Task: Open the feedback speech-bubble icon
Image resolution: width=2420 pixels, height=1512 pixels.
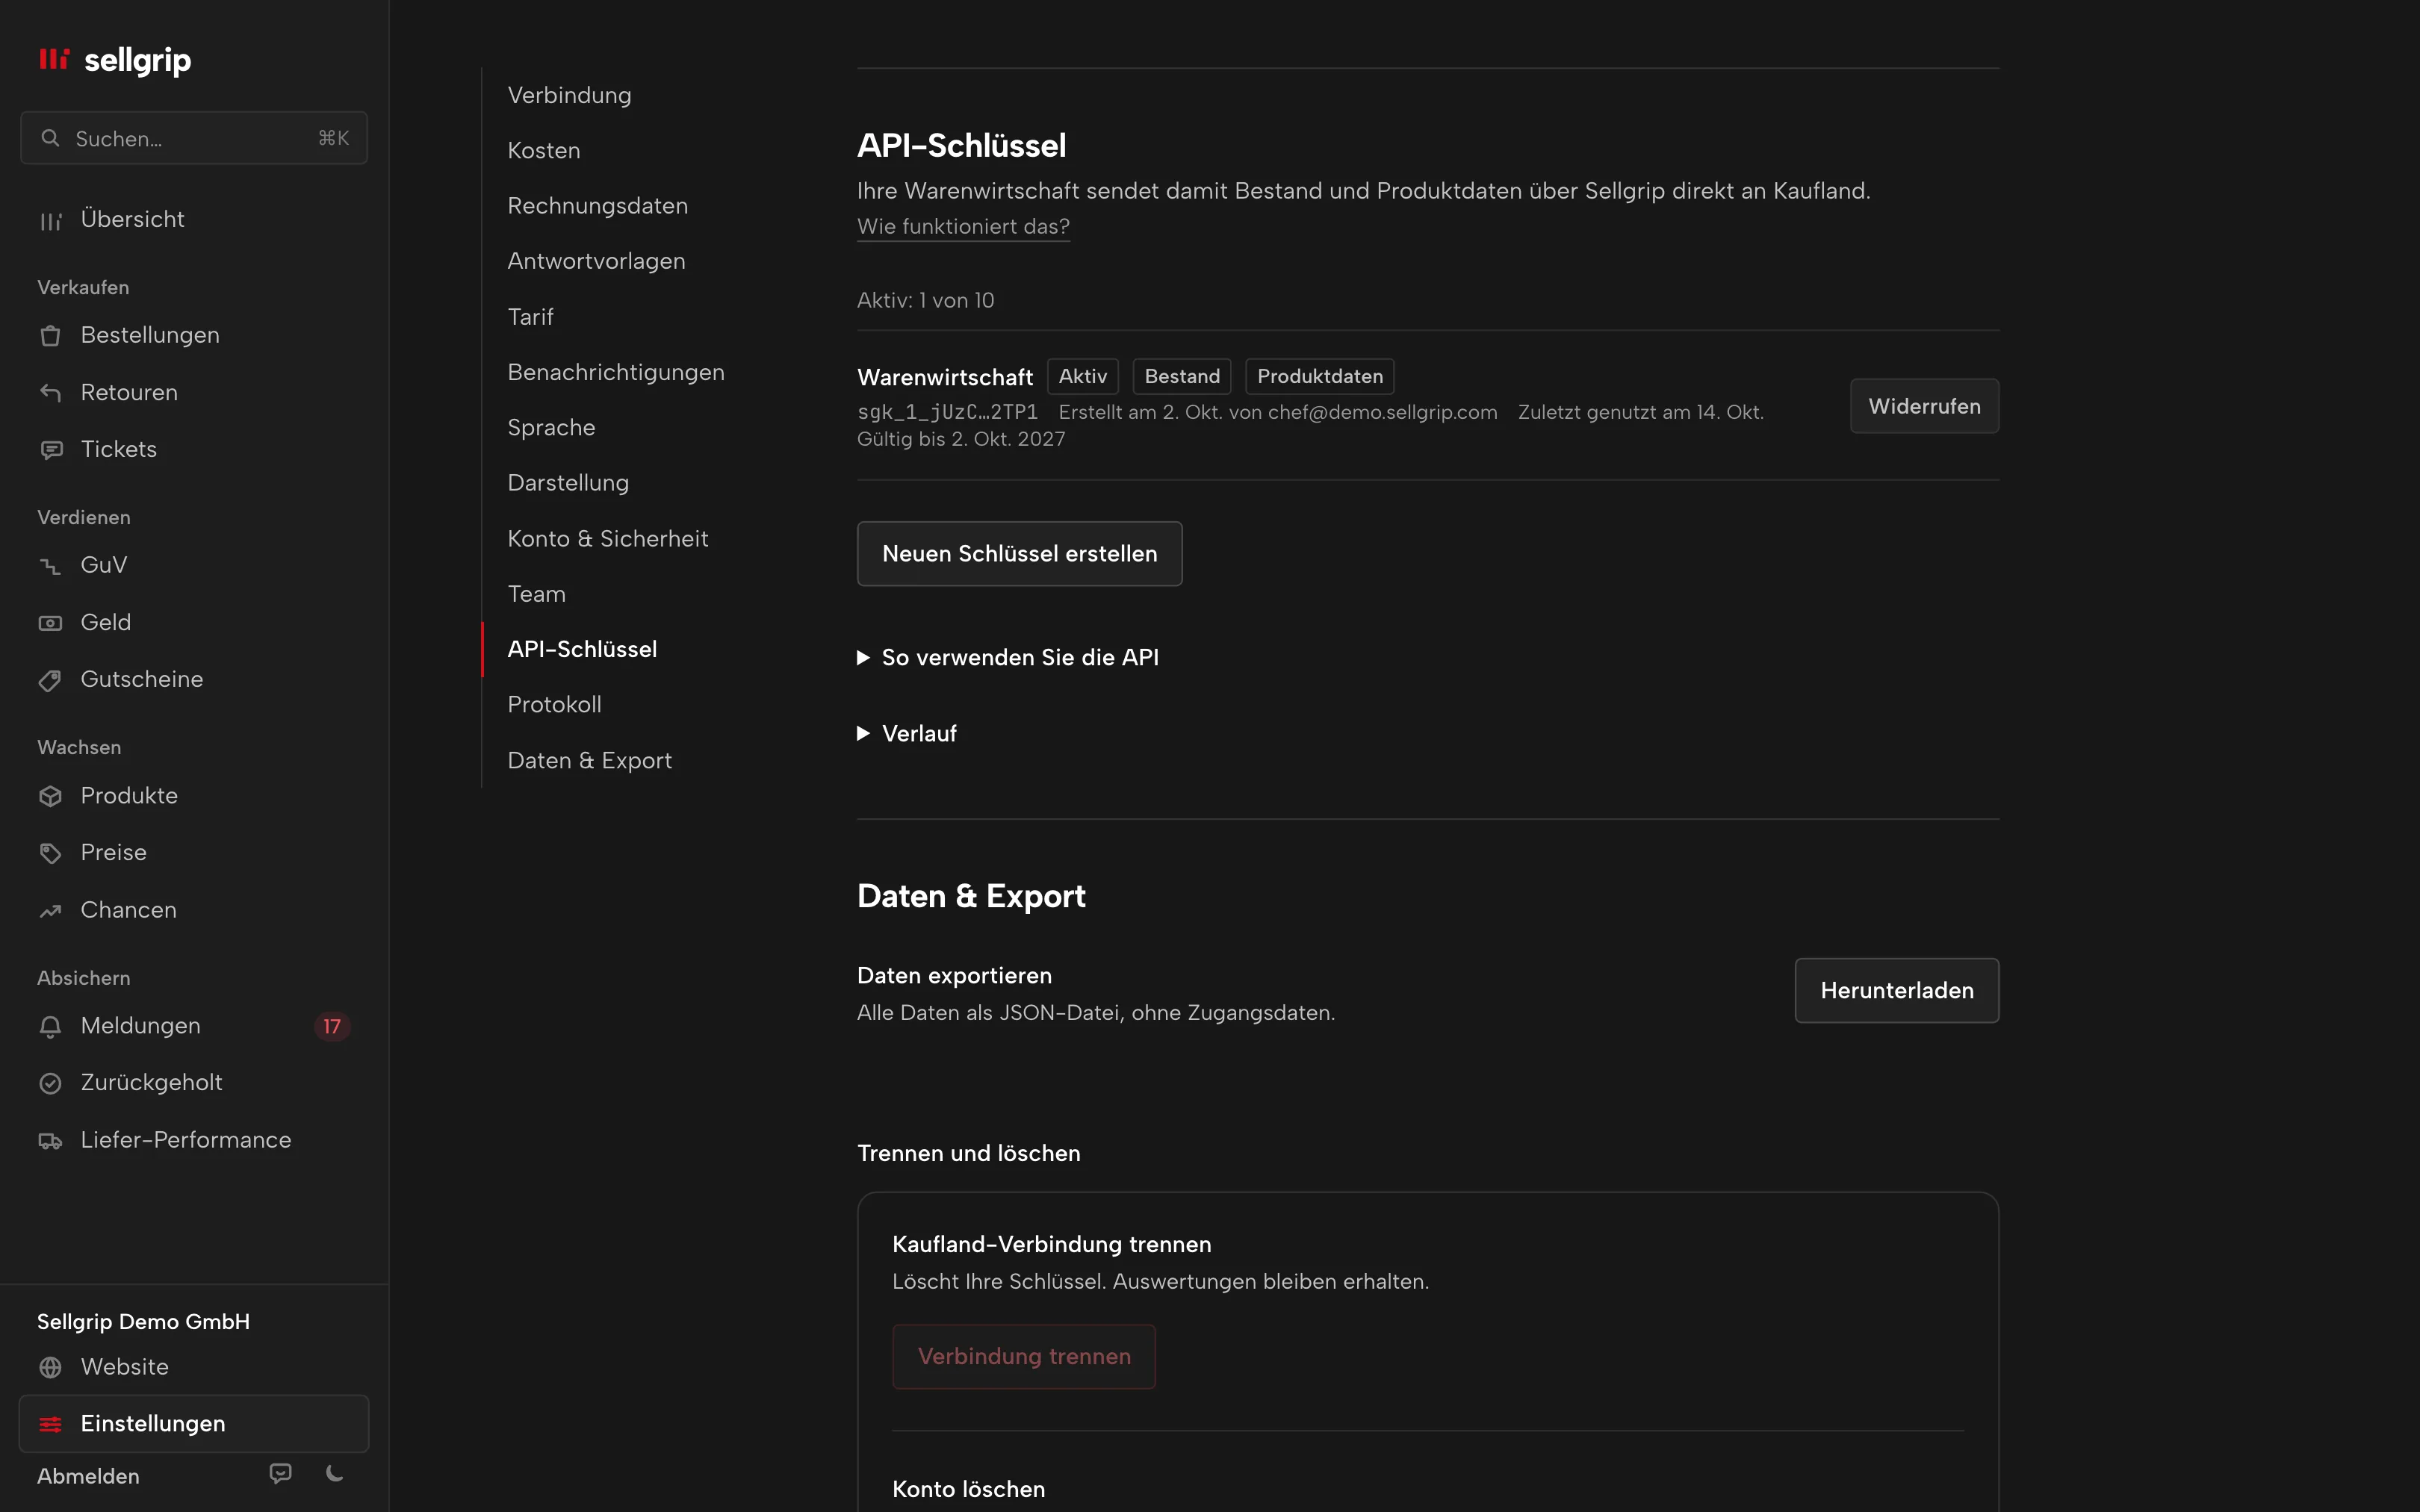Action: click(x=281, y=1473)
